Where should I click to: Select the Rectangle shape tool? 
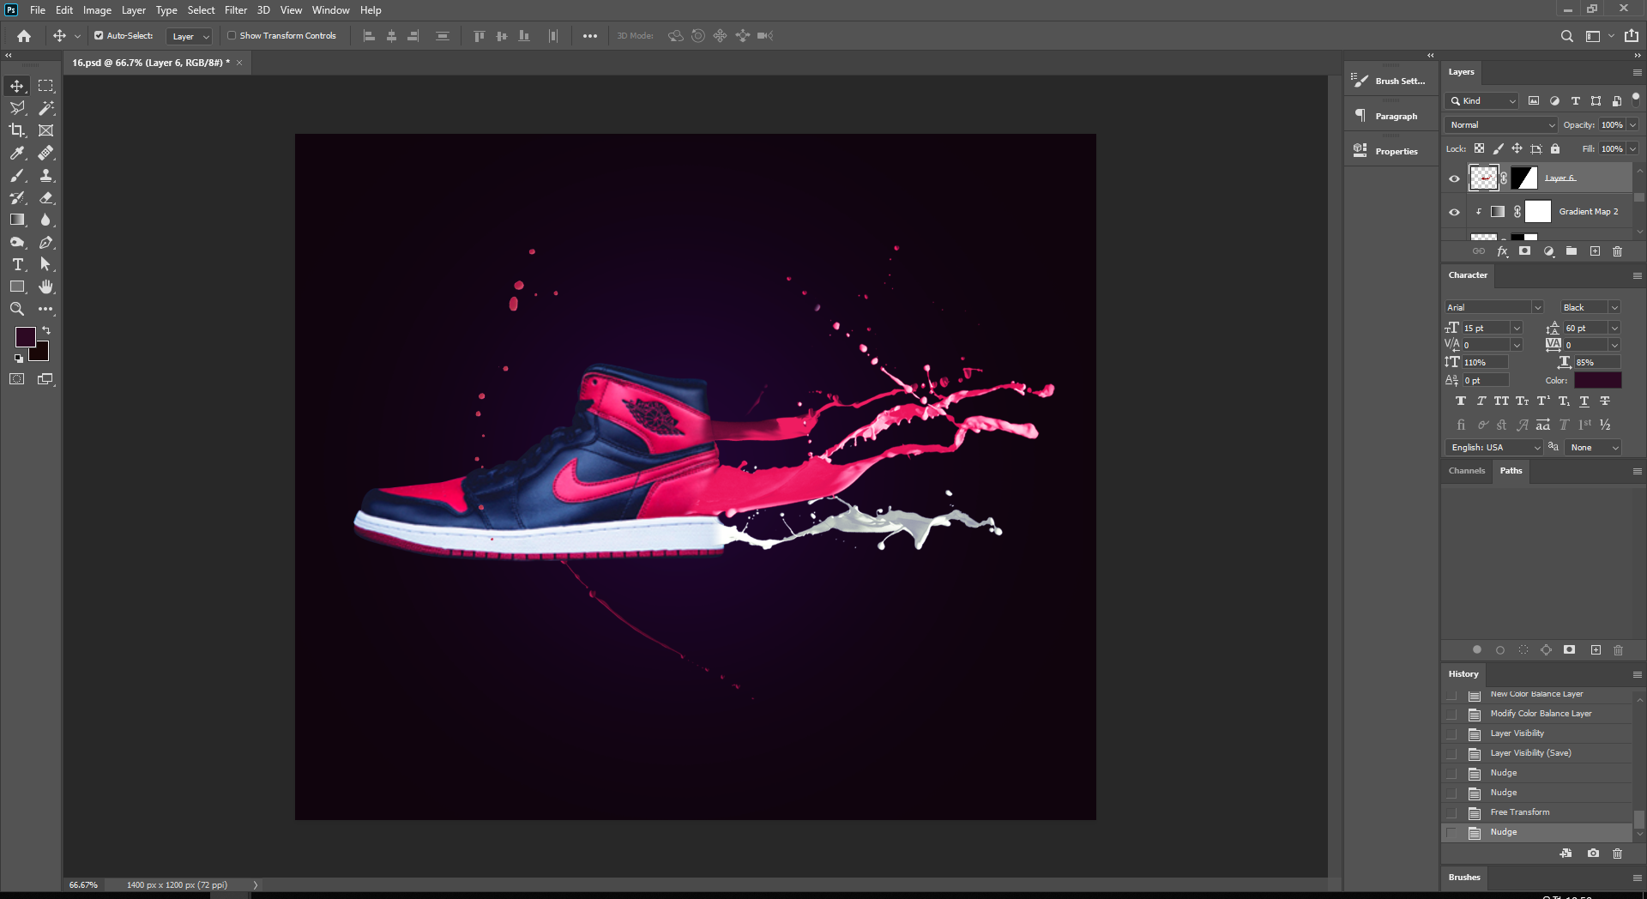[17, 287]
